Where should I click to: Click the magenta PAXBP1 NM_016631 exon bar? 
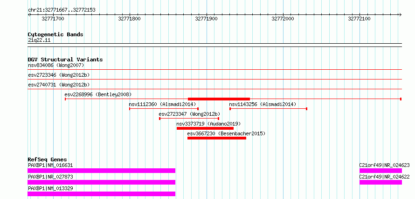[101, 171]
